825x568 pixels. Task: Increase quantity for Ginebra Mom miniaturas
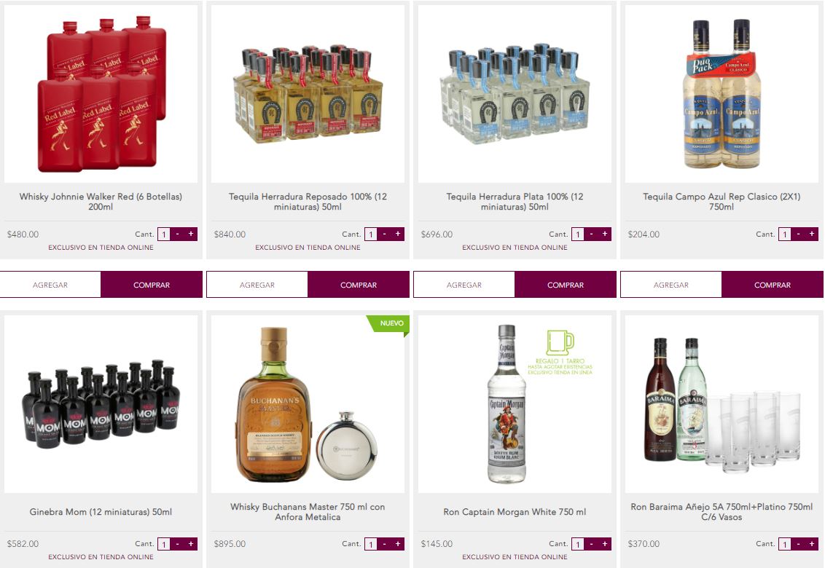tap(190, 544)
